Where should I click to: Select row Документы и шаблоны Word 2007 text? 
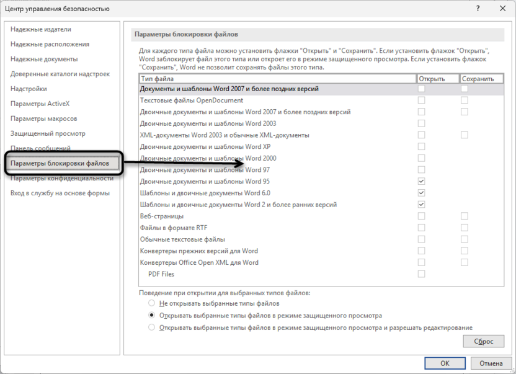pyautogui.click(x=229, y=89)
